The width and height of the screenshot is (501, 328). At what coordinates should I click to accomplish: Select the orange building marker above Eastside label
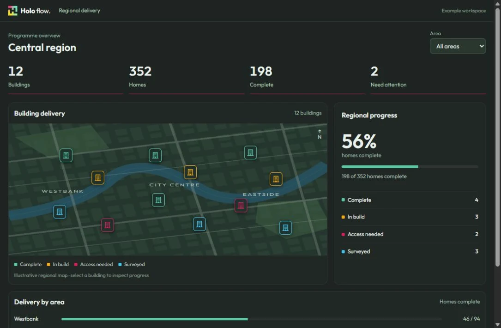276,179
